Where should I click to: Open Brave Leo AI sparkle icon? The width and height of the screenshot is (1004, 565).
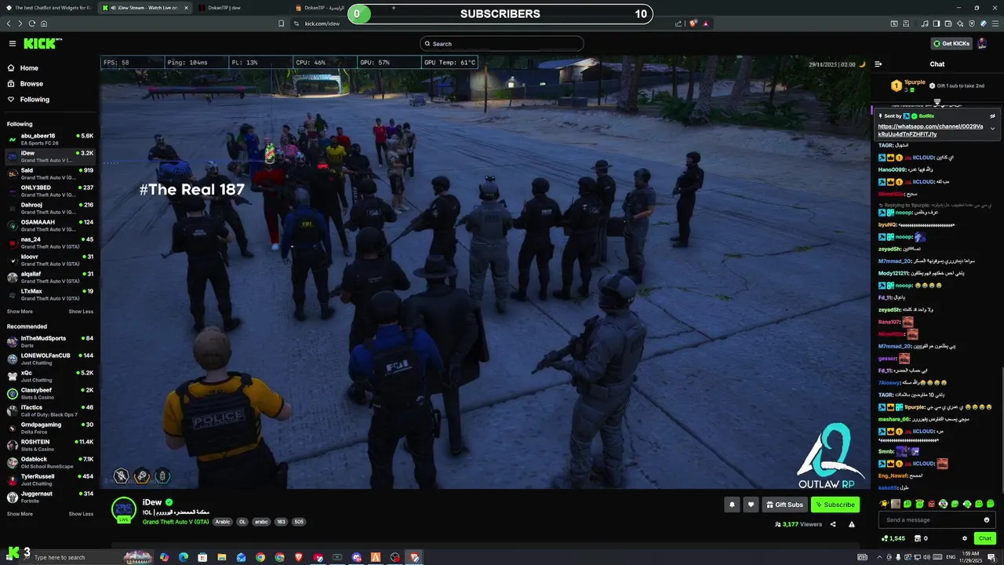tap(961, 24)
